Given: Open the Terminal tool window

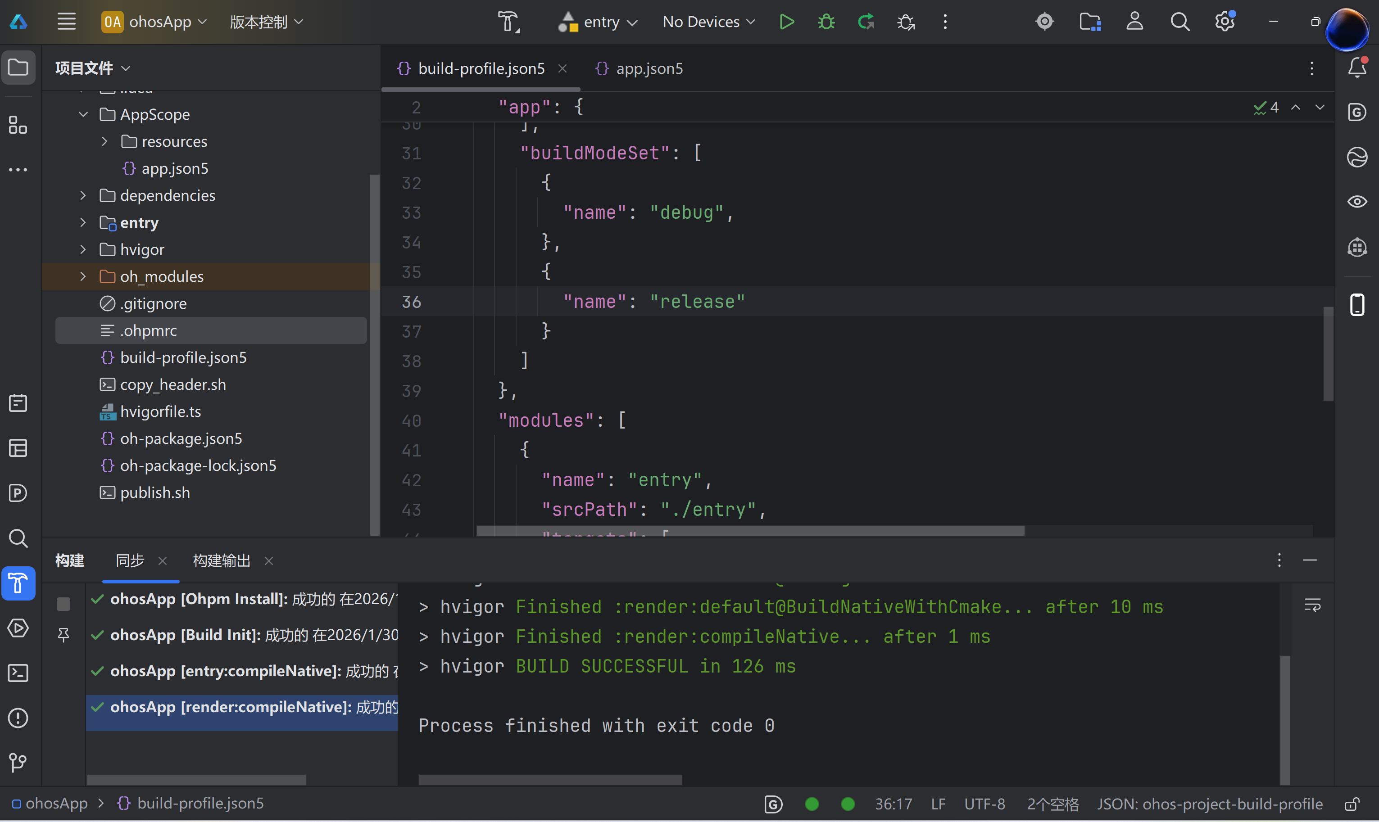Looking at the screenshot, I should 18,673.
